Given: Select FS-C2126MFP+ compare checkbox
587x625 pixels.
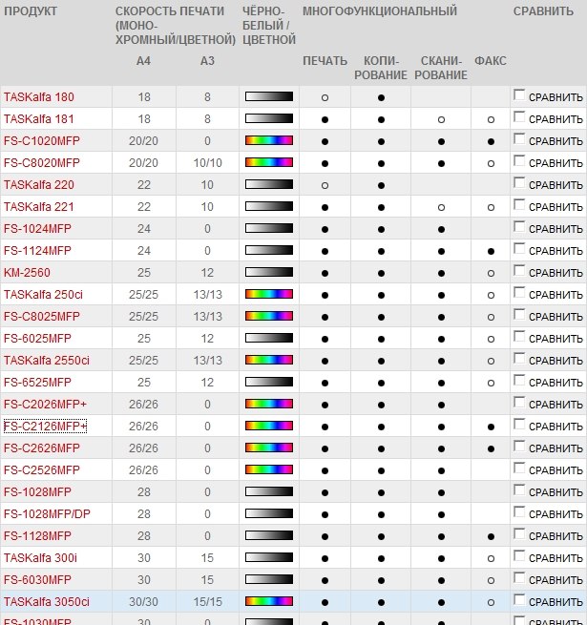Looking at the screenshot, I should (x=519, y=424).
